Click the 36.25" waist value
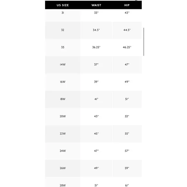 (x=96, y=47)
